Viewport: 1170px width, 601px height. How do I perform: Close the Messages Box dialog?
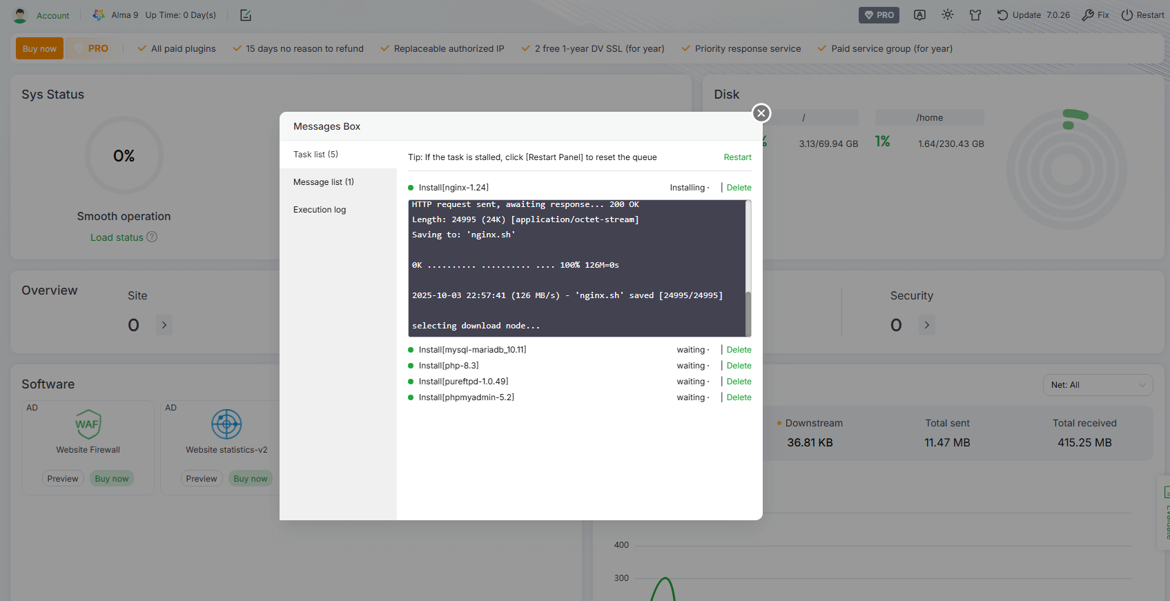[761, 113]
